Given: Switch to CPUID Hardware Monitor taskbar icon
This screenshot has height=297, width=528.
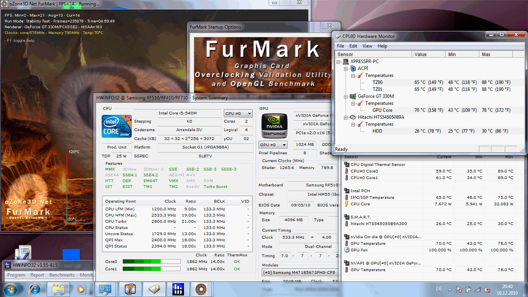Looking at the screenshot, I should click(154, 289).
